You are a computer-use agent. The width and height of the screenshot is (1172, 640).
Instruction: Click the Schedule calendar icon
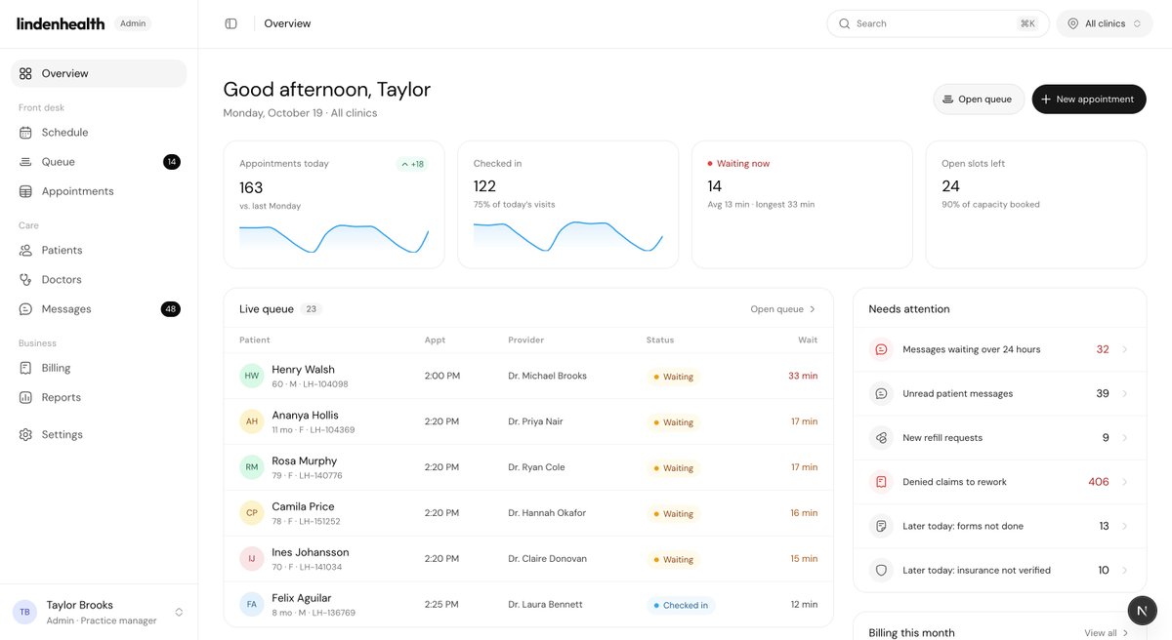[x=25, y=132]
